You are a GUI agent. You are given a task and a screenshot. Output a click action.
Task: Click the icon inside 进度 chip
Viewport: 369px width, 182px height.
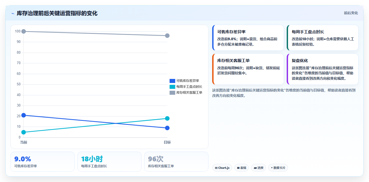255,168
